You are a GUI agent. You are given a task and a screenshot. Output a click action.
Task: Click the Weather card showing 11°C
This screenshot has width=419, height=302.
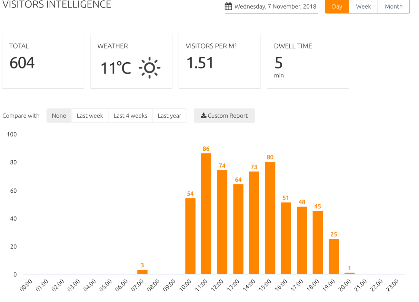point(131,61)
